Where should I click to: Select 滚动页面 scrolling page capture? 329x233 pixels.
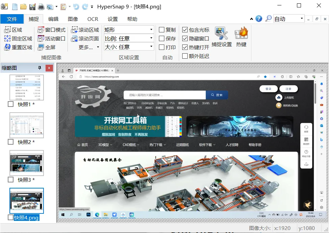tap(85, 38)
